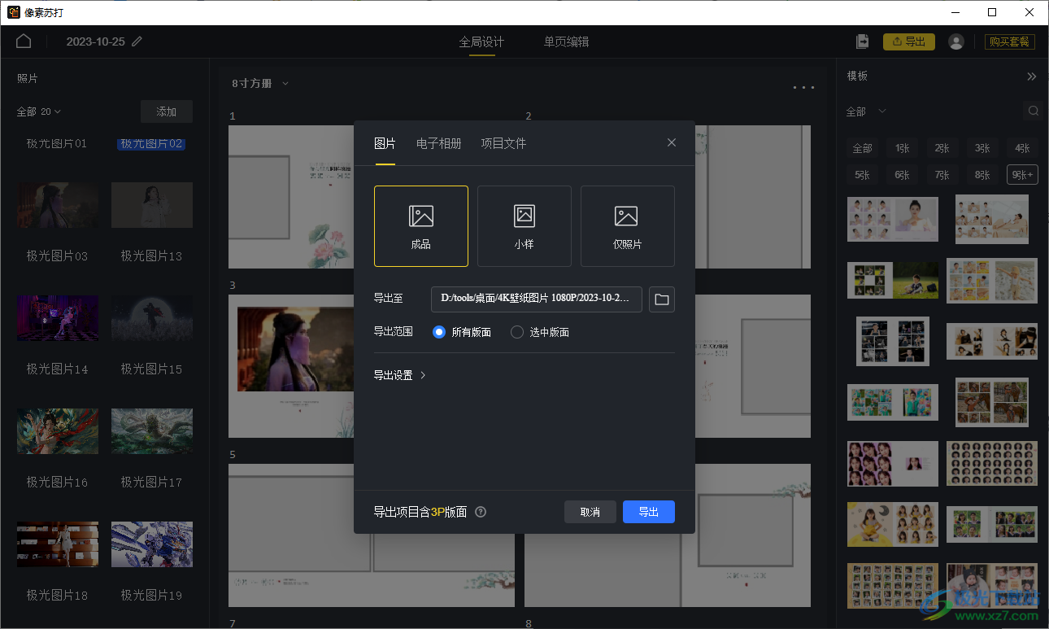The image size is (1049, 629).
Task: Click the user account avatar icon
Action: tap(956, 41)
